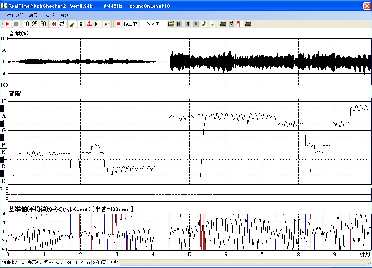
Task: Go to previous page with the left arrow
Action: (187, 24)
